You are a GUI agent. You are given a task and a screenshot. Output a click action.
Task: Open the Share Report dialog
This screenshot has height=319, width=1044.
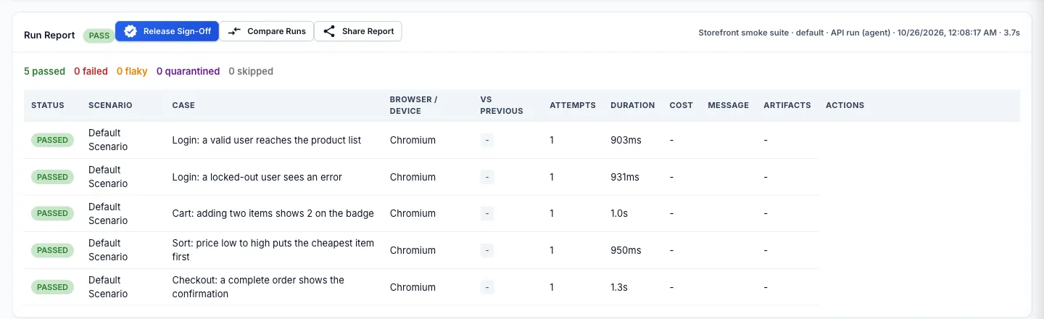[358, 31]
